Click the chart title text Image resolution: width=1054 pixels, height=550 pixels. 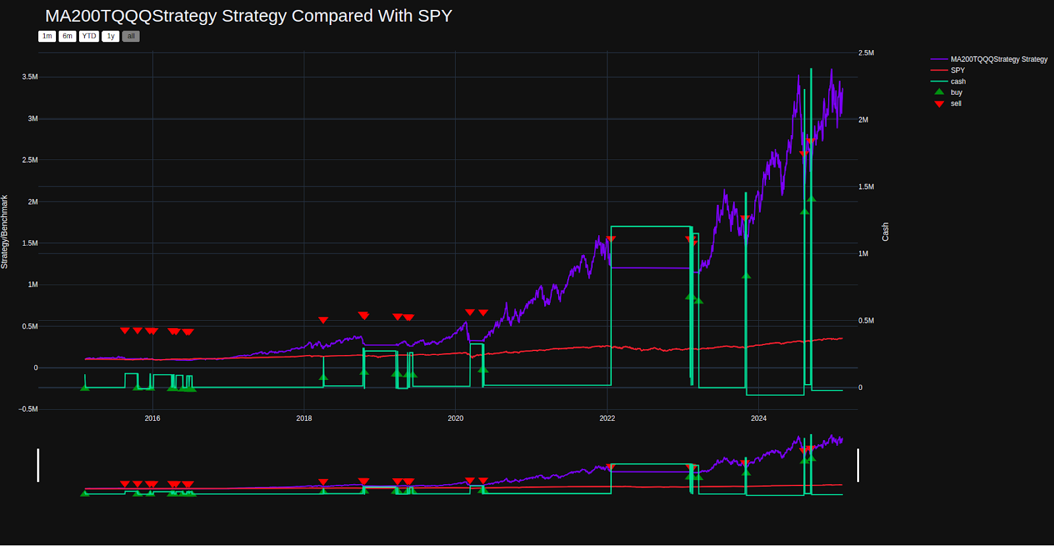[x=248, y=16]
